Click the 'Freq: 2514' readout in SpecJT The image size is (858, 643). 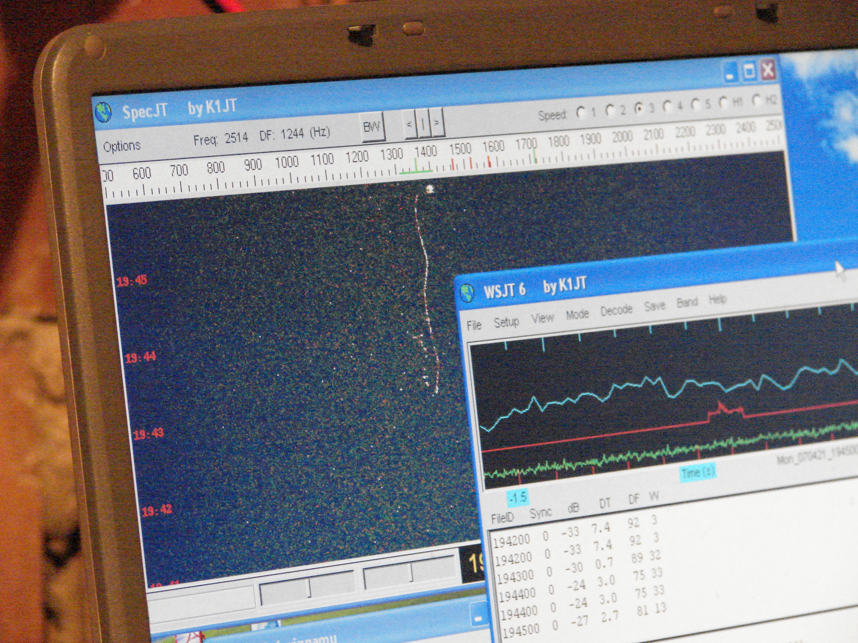[x=221, y=139]
